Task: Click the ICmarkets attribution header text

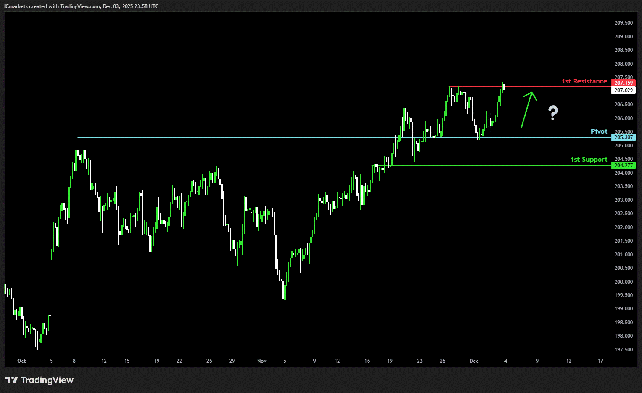Action: click(81, 6)
